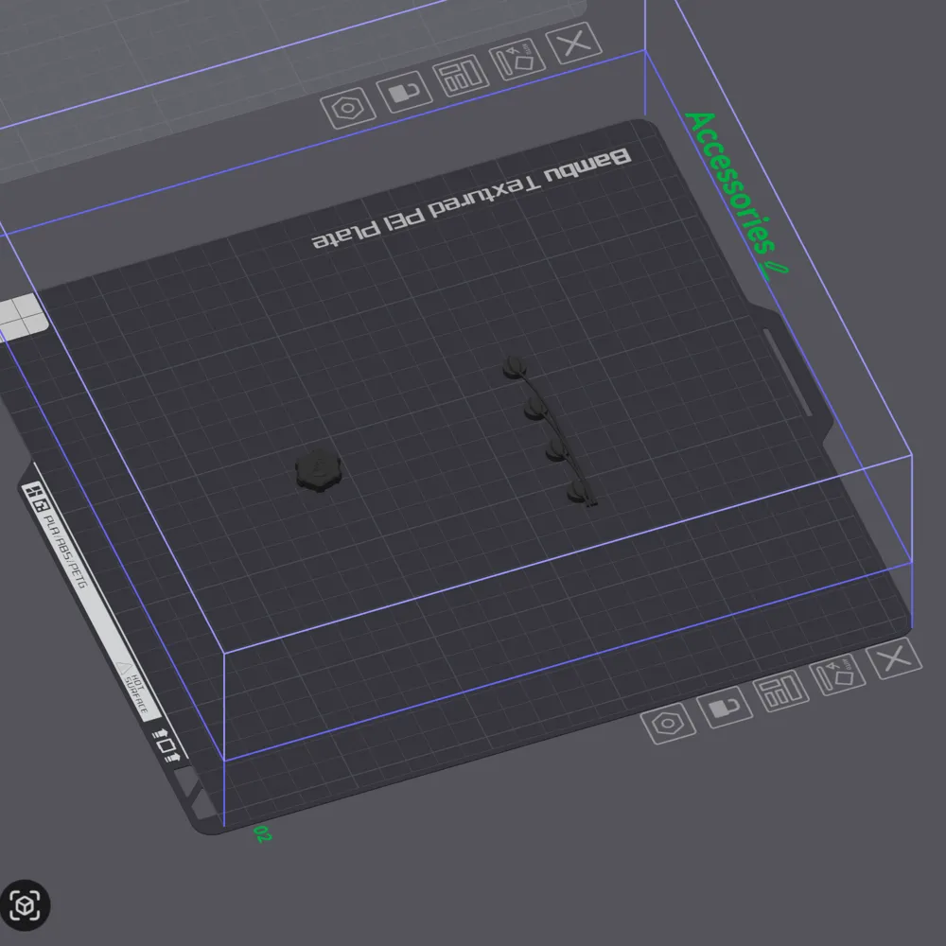Click the green plate number 02
This screenshot has height=946, width=946.
(263, 833)
